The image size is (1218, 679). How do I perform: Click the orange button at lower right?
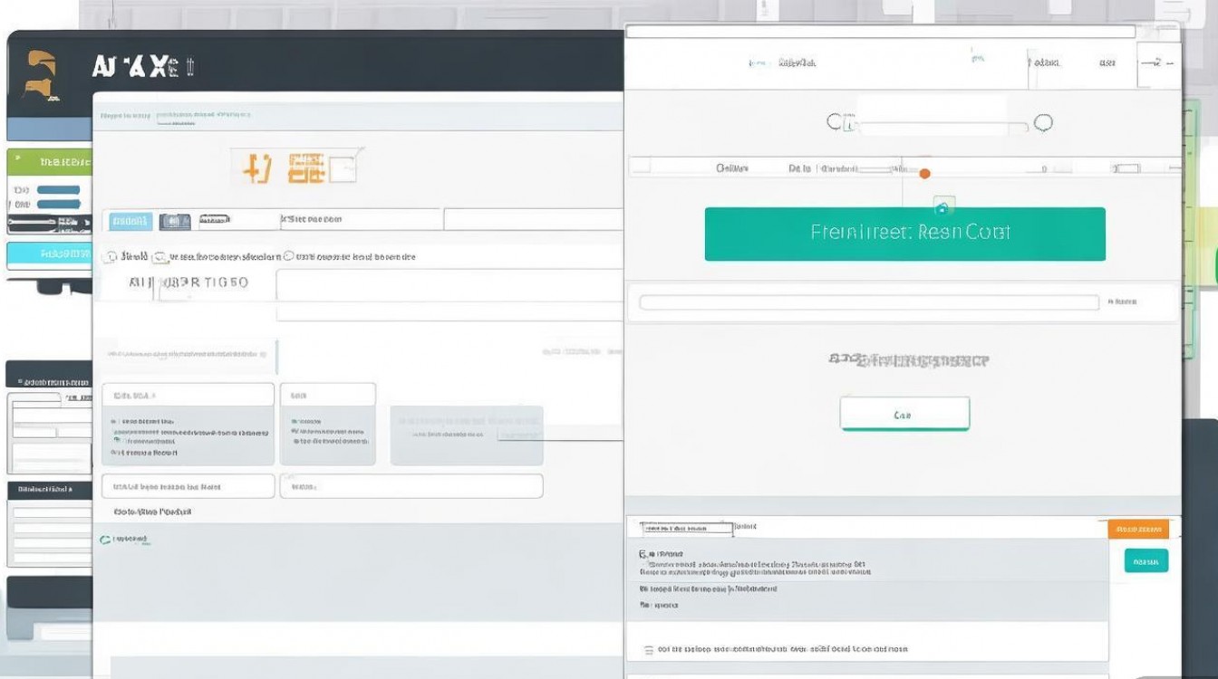pyautogui.click(x=1138, y=529)
